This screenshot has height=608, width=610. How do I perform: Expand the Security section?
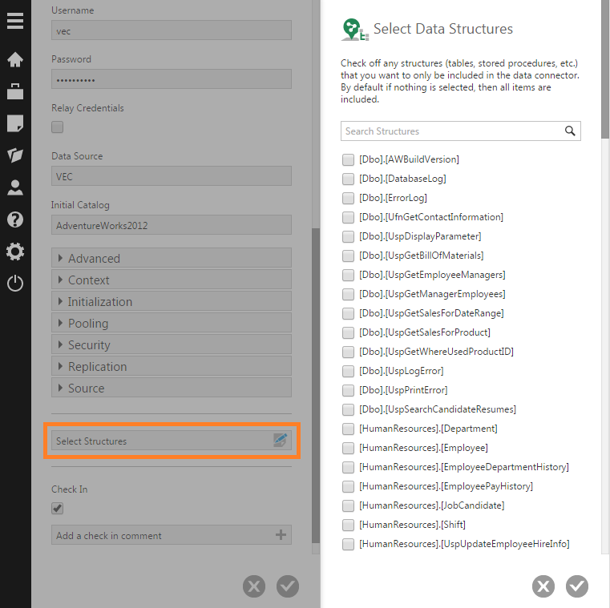click(x=172, y=344)
